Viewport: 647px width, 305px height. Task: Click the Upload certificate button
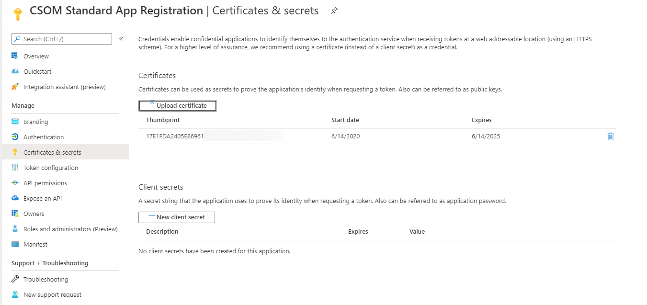[x=178, y=106]
